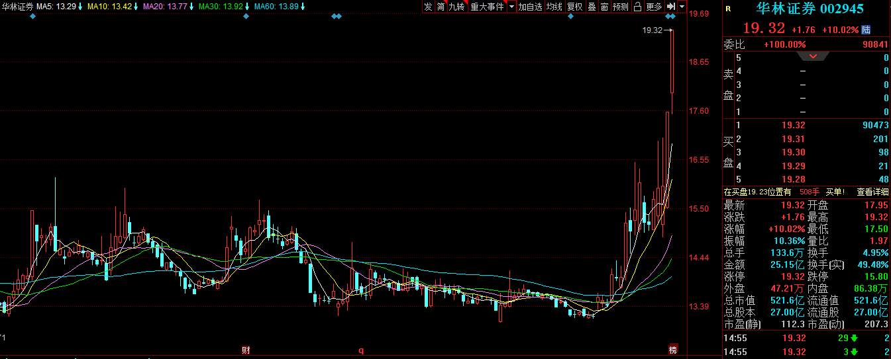Click the yellow R marker beside the stock name
The height and width of the screenshot is (359, 891).
coord(728,9)
